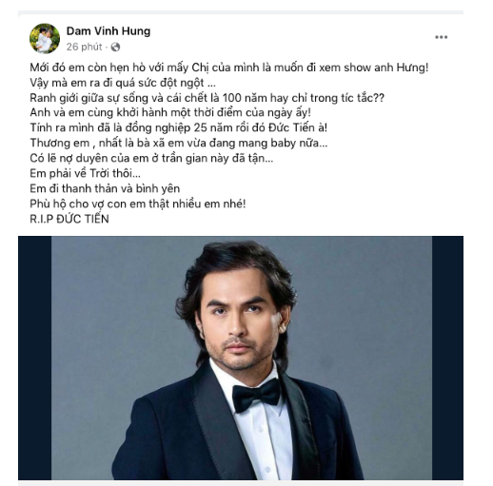Click the right dark border of the photo
Image resolution: width=493 pixels, height=486 pixels.
[x=447, y=358]
